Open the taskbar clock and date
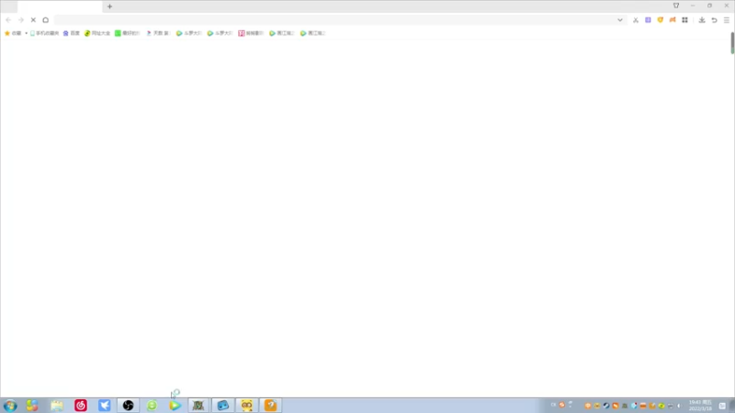 700,406
